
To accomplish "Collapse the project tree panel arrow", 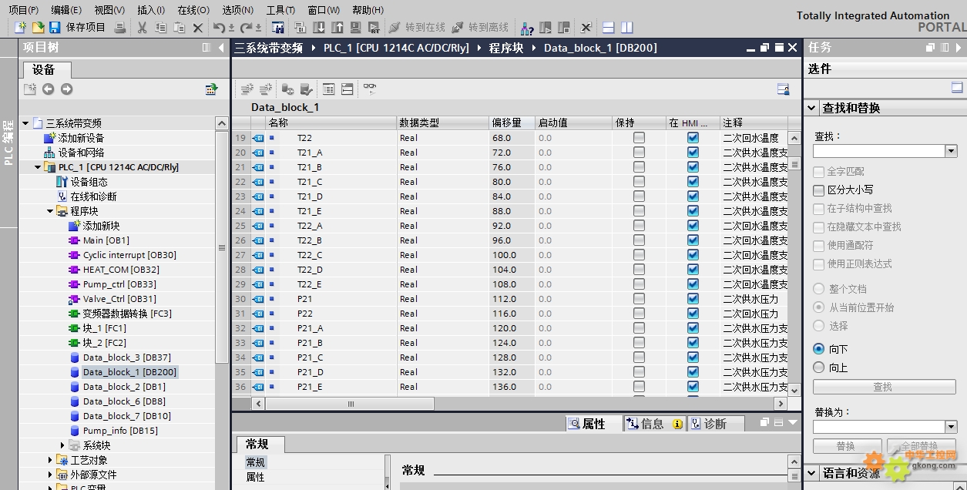I will tap(222, 48).
